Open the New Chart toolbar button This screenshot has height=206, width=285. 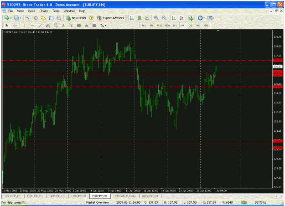pos(7,18)
